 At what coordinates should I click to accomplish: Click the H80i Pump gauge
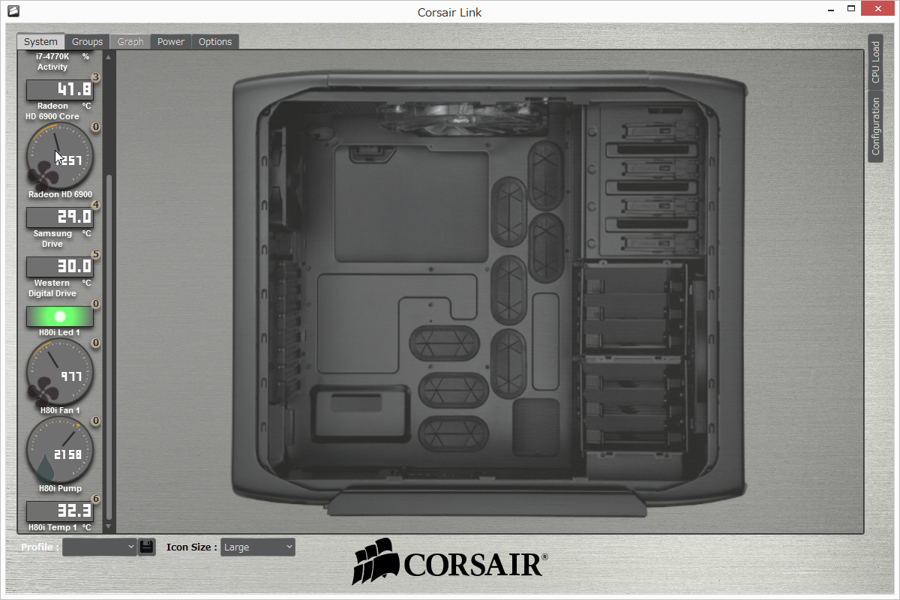(x=59, y=450)
